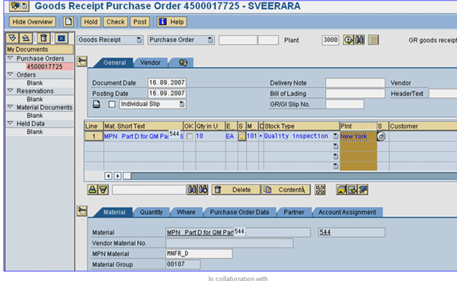
Task: Click the binoculars tab icon next to Vendor
Action: (x=183, y=62)
